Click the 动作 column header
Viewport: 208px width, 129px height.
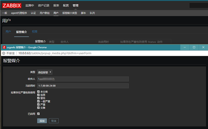point(160,42)
